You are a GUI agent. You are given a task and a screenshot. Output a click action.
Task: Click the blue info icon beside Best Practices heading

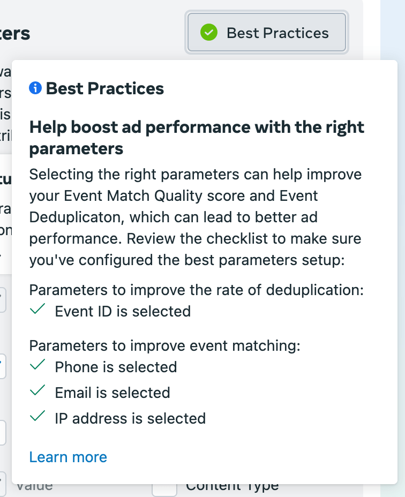35,88
